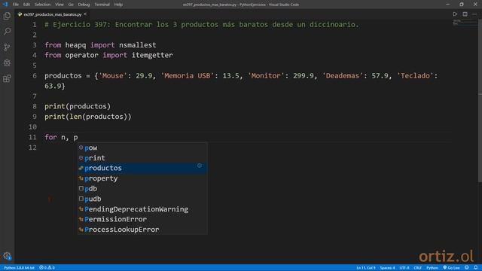Select the Python interpreter in the status bar
The image size is (482, 271).
click(19, 268)
